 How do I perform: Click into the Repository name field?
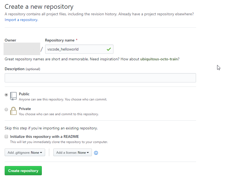(x=79, y=49)
